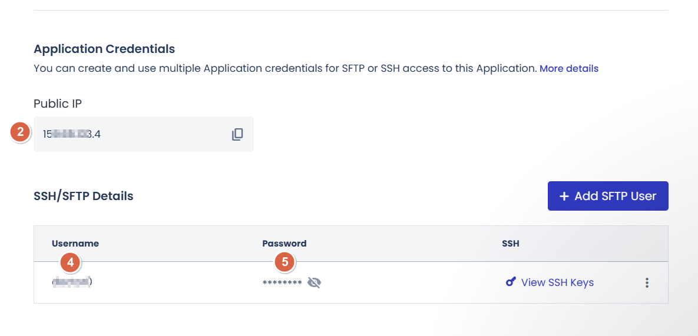Click the orange step 5 badge
698x336 pixels.
tap(285, 262)
